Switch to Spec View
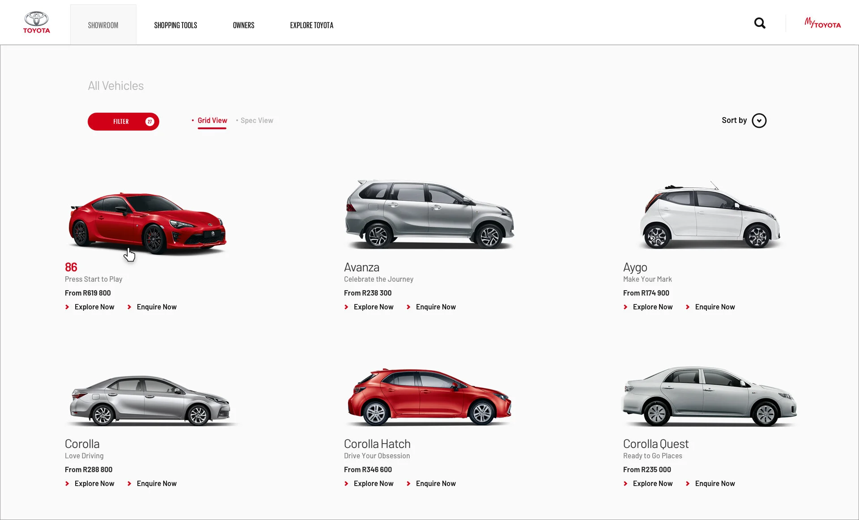Screen dimensions: 859x520 256,121
